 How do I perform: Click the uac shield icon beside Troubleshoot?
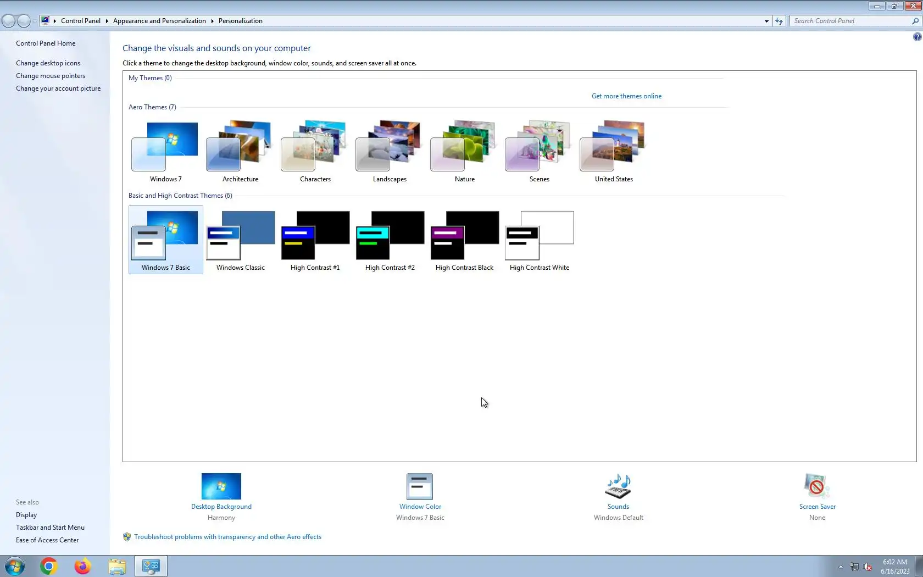tap(127, 537)
